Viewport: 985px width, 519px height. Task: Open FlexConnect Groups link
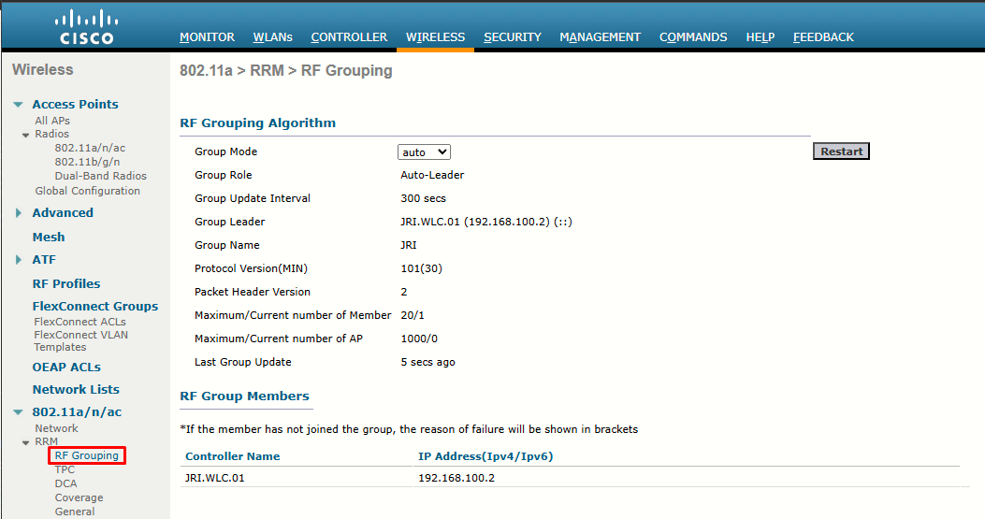94,306
